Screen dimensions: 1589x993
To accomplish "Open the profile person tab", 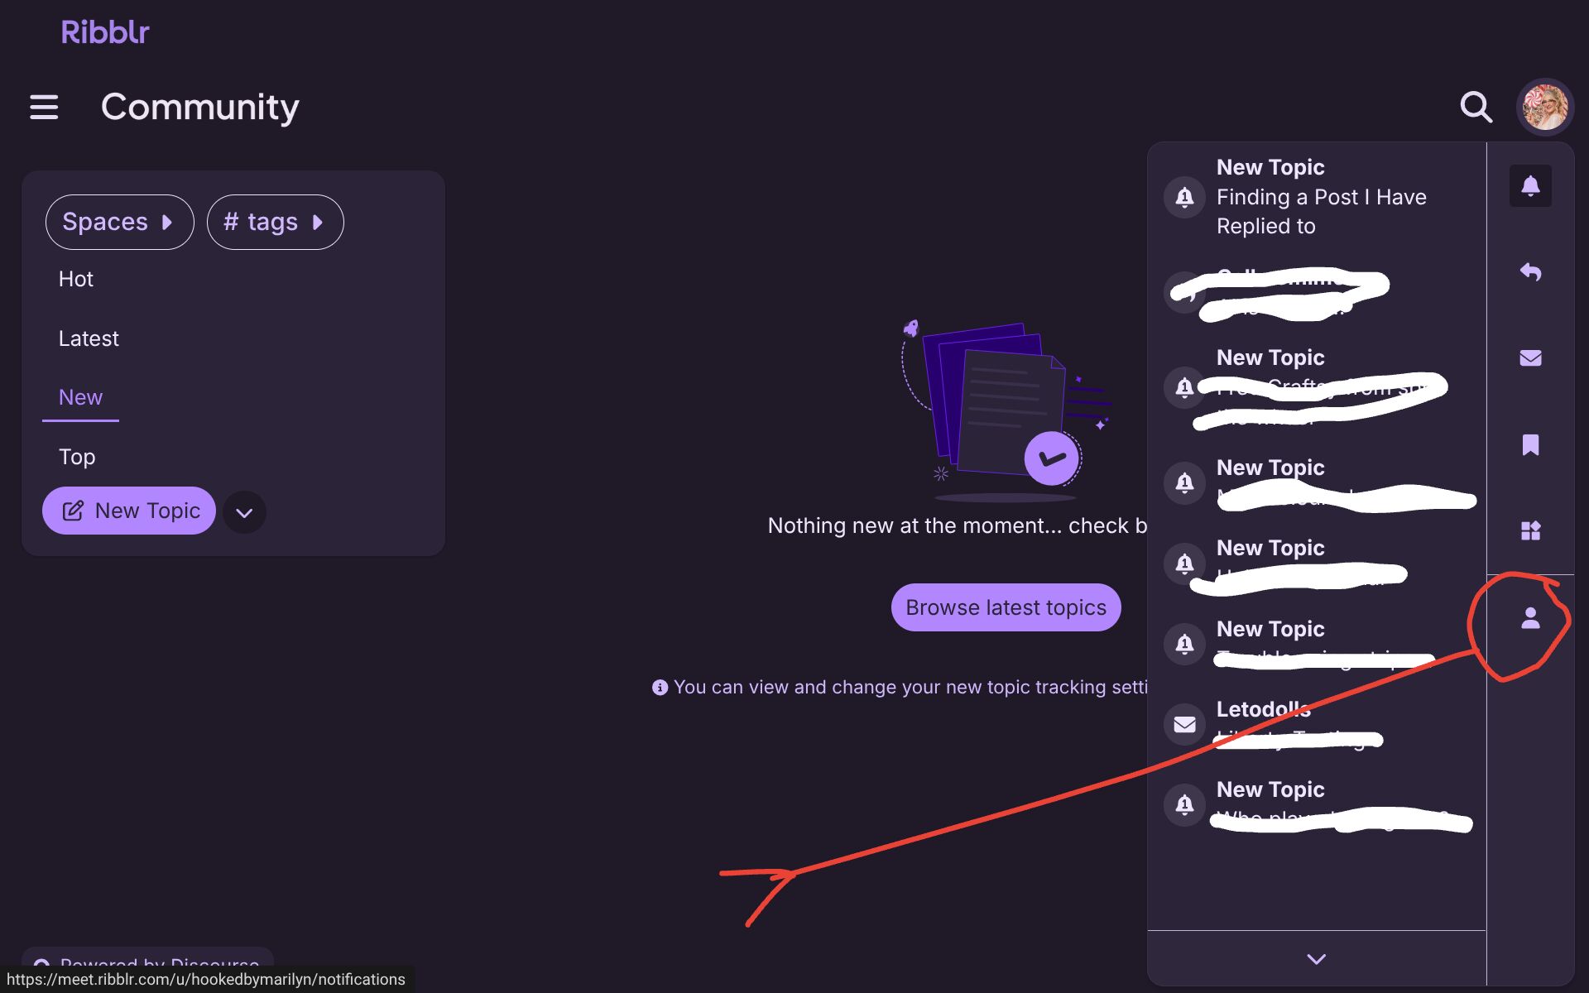I will (x=1530, y=618).
